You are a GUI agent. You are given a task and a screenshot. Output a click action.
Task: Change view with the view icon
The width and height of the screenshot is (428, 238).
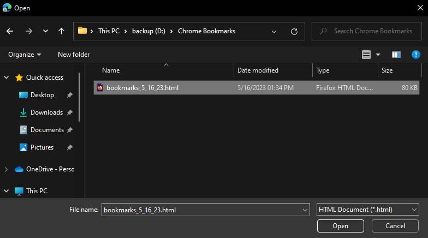[366, 55]
